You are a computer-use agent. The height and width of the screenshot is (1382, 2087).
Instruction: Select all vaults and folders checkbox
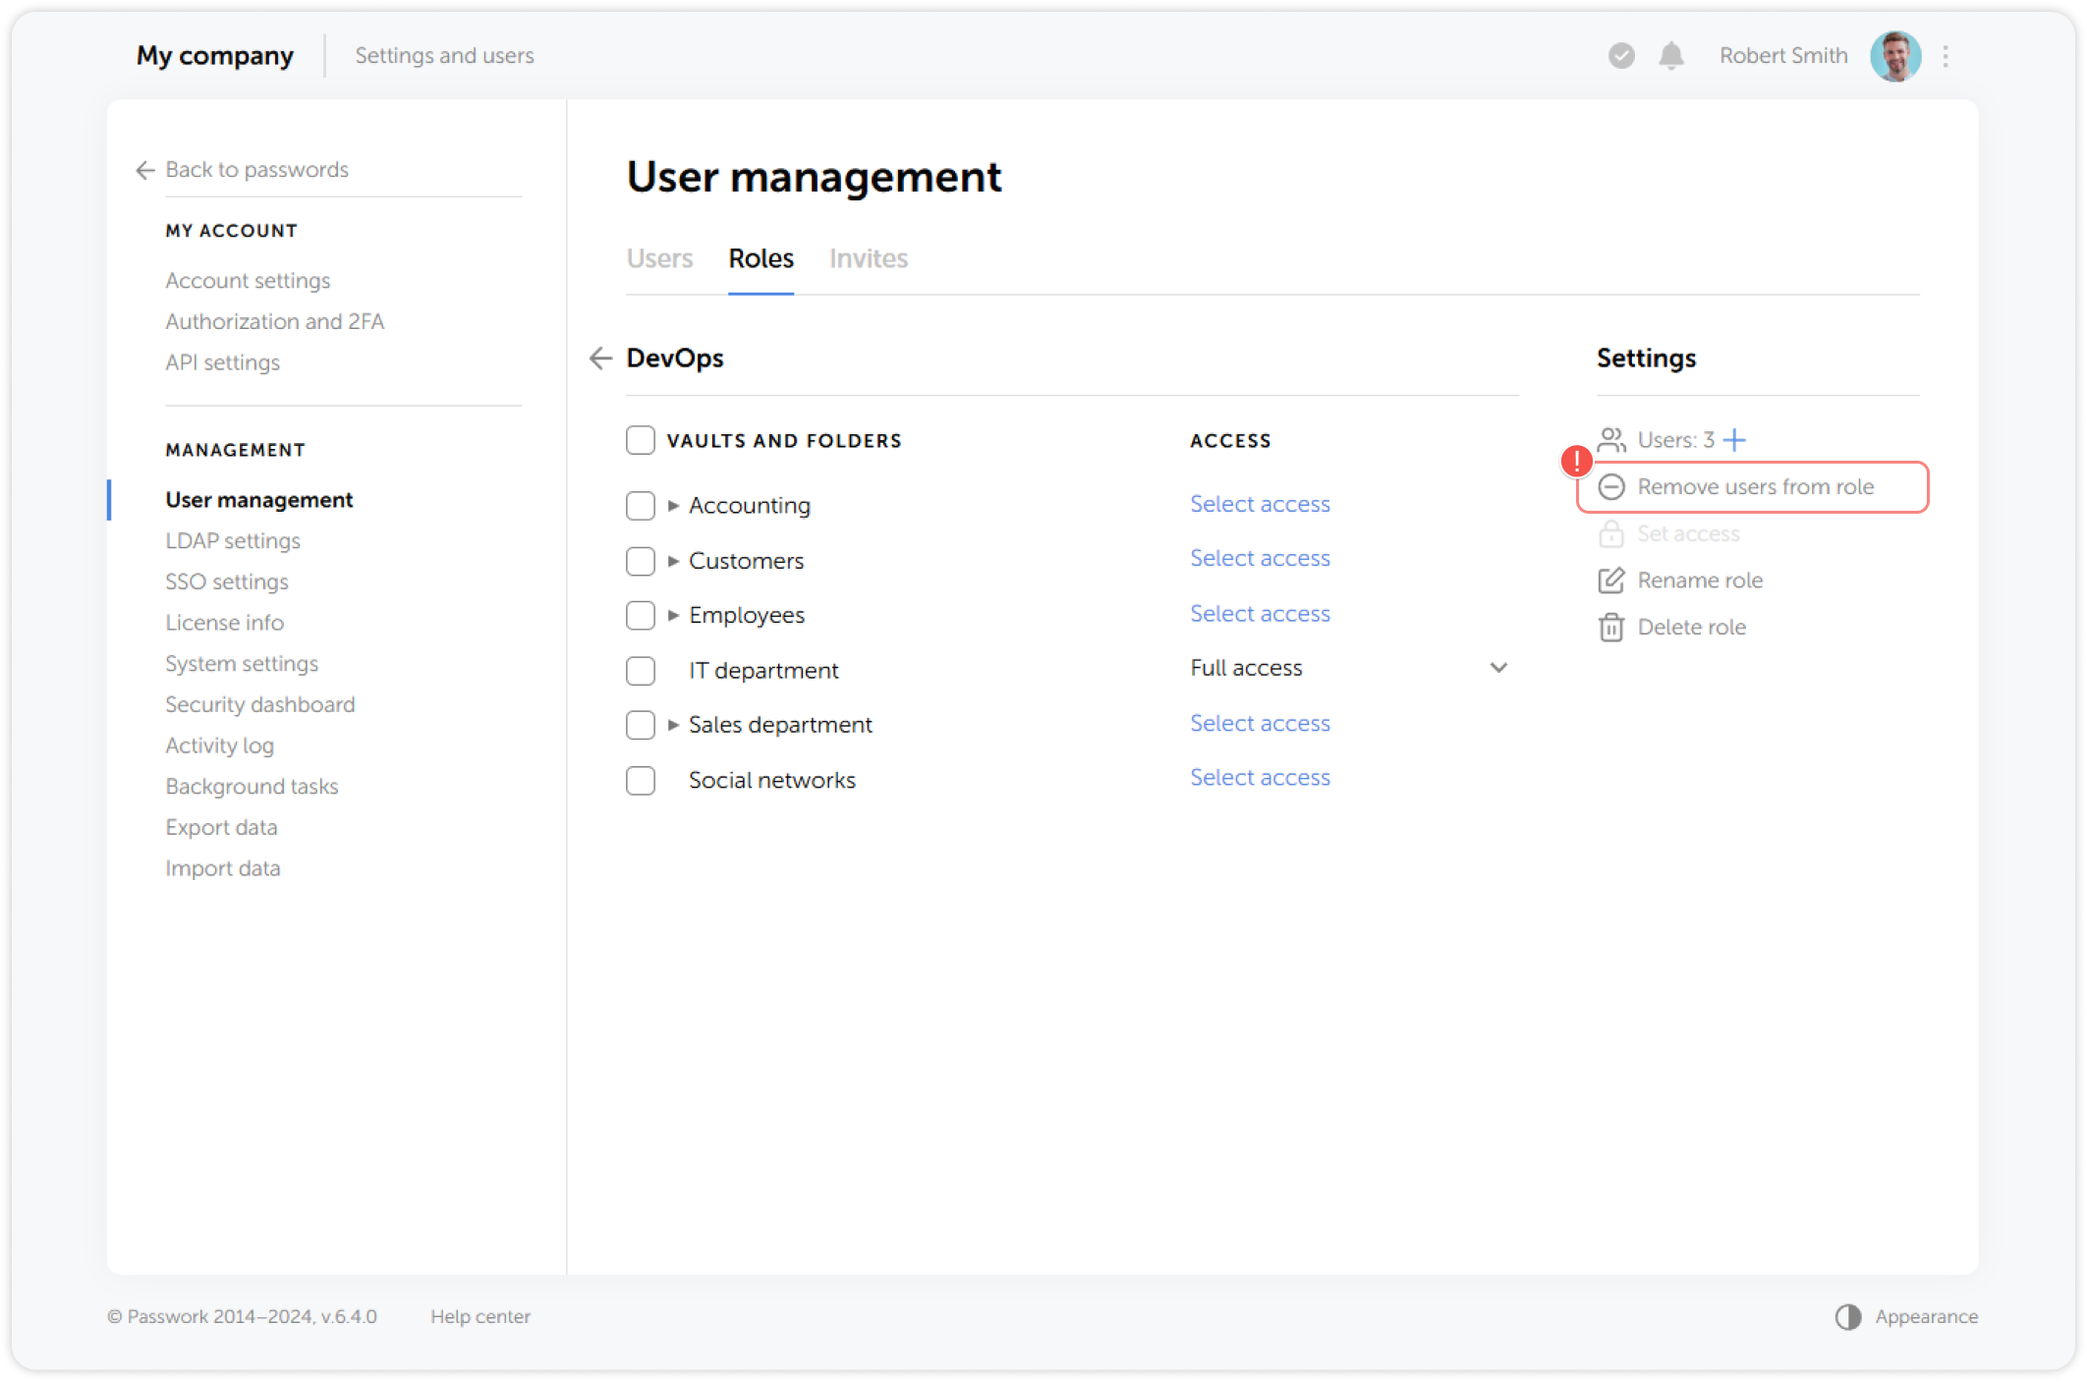click(640, 440)
